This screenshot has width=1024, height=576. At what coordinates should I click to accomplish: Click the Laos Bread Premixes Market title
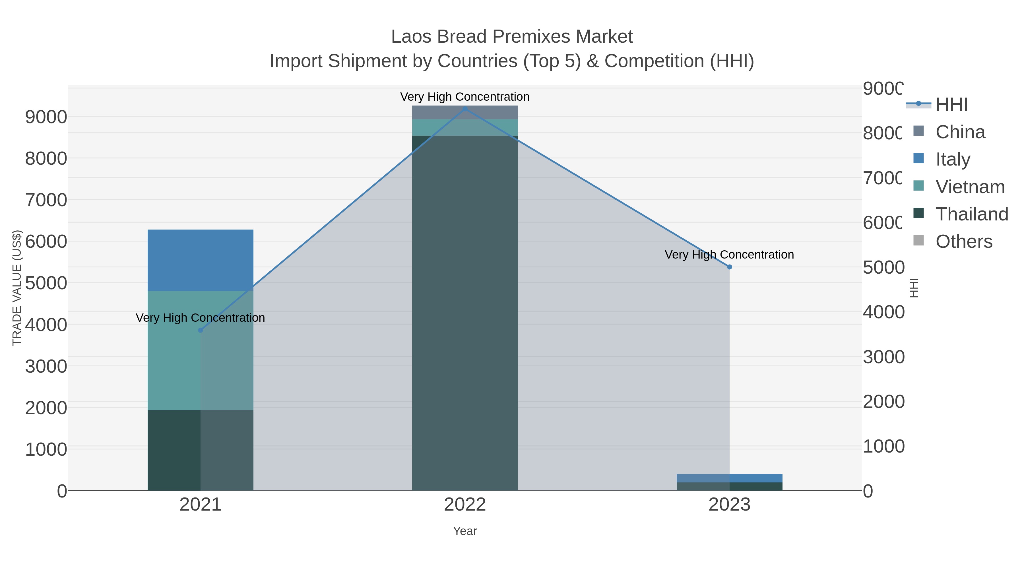click(512, 37)
